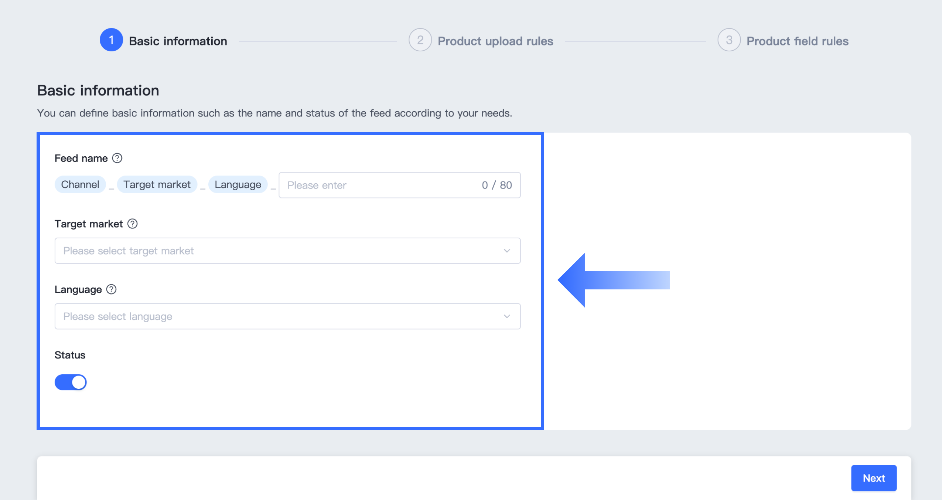The image size is (942, 500).
Task: Click the Target market help icon
Action: (x=132, y=224)
